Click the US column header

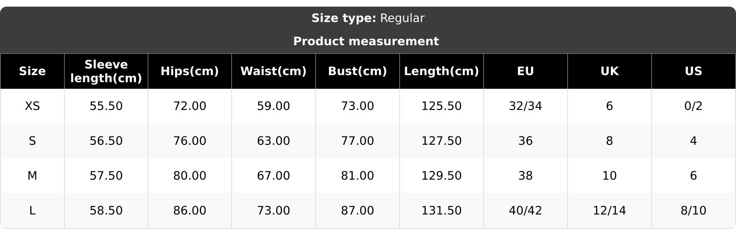pyautogui.click(x=694, y=71)
